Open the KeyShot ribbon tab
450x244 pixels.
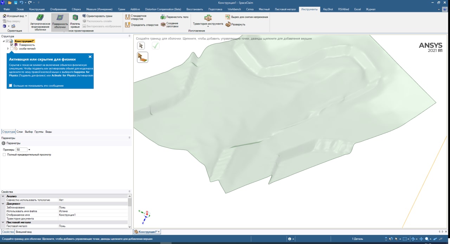tap(328, 9)
